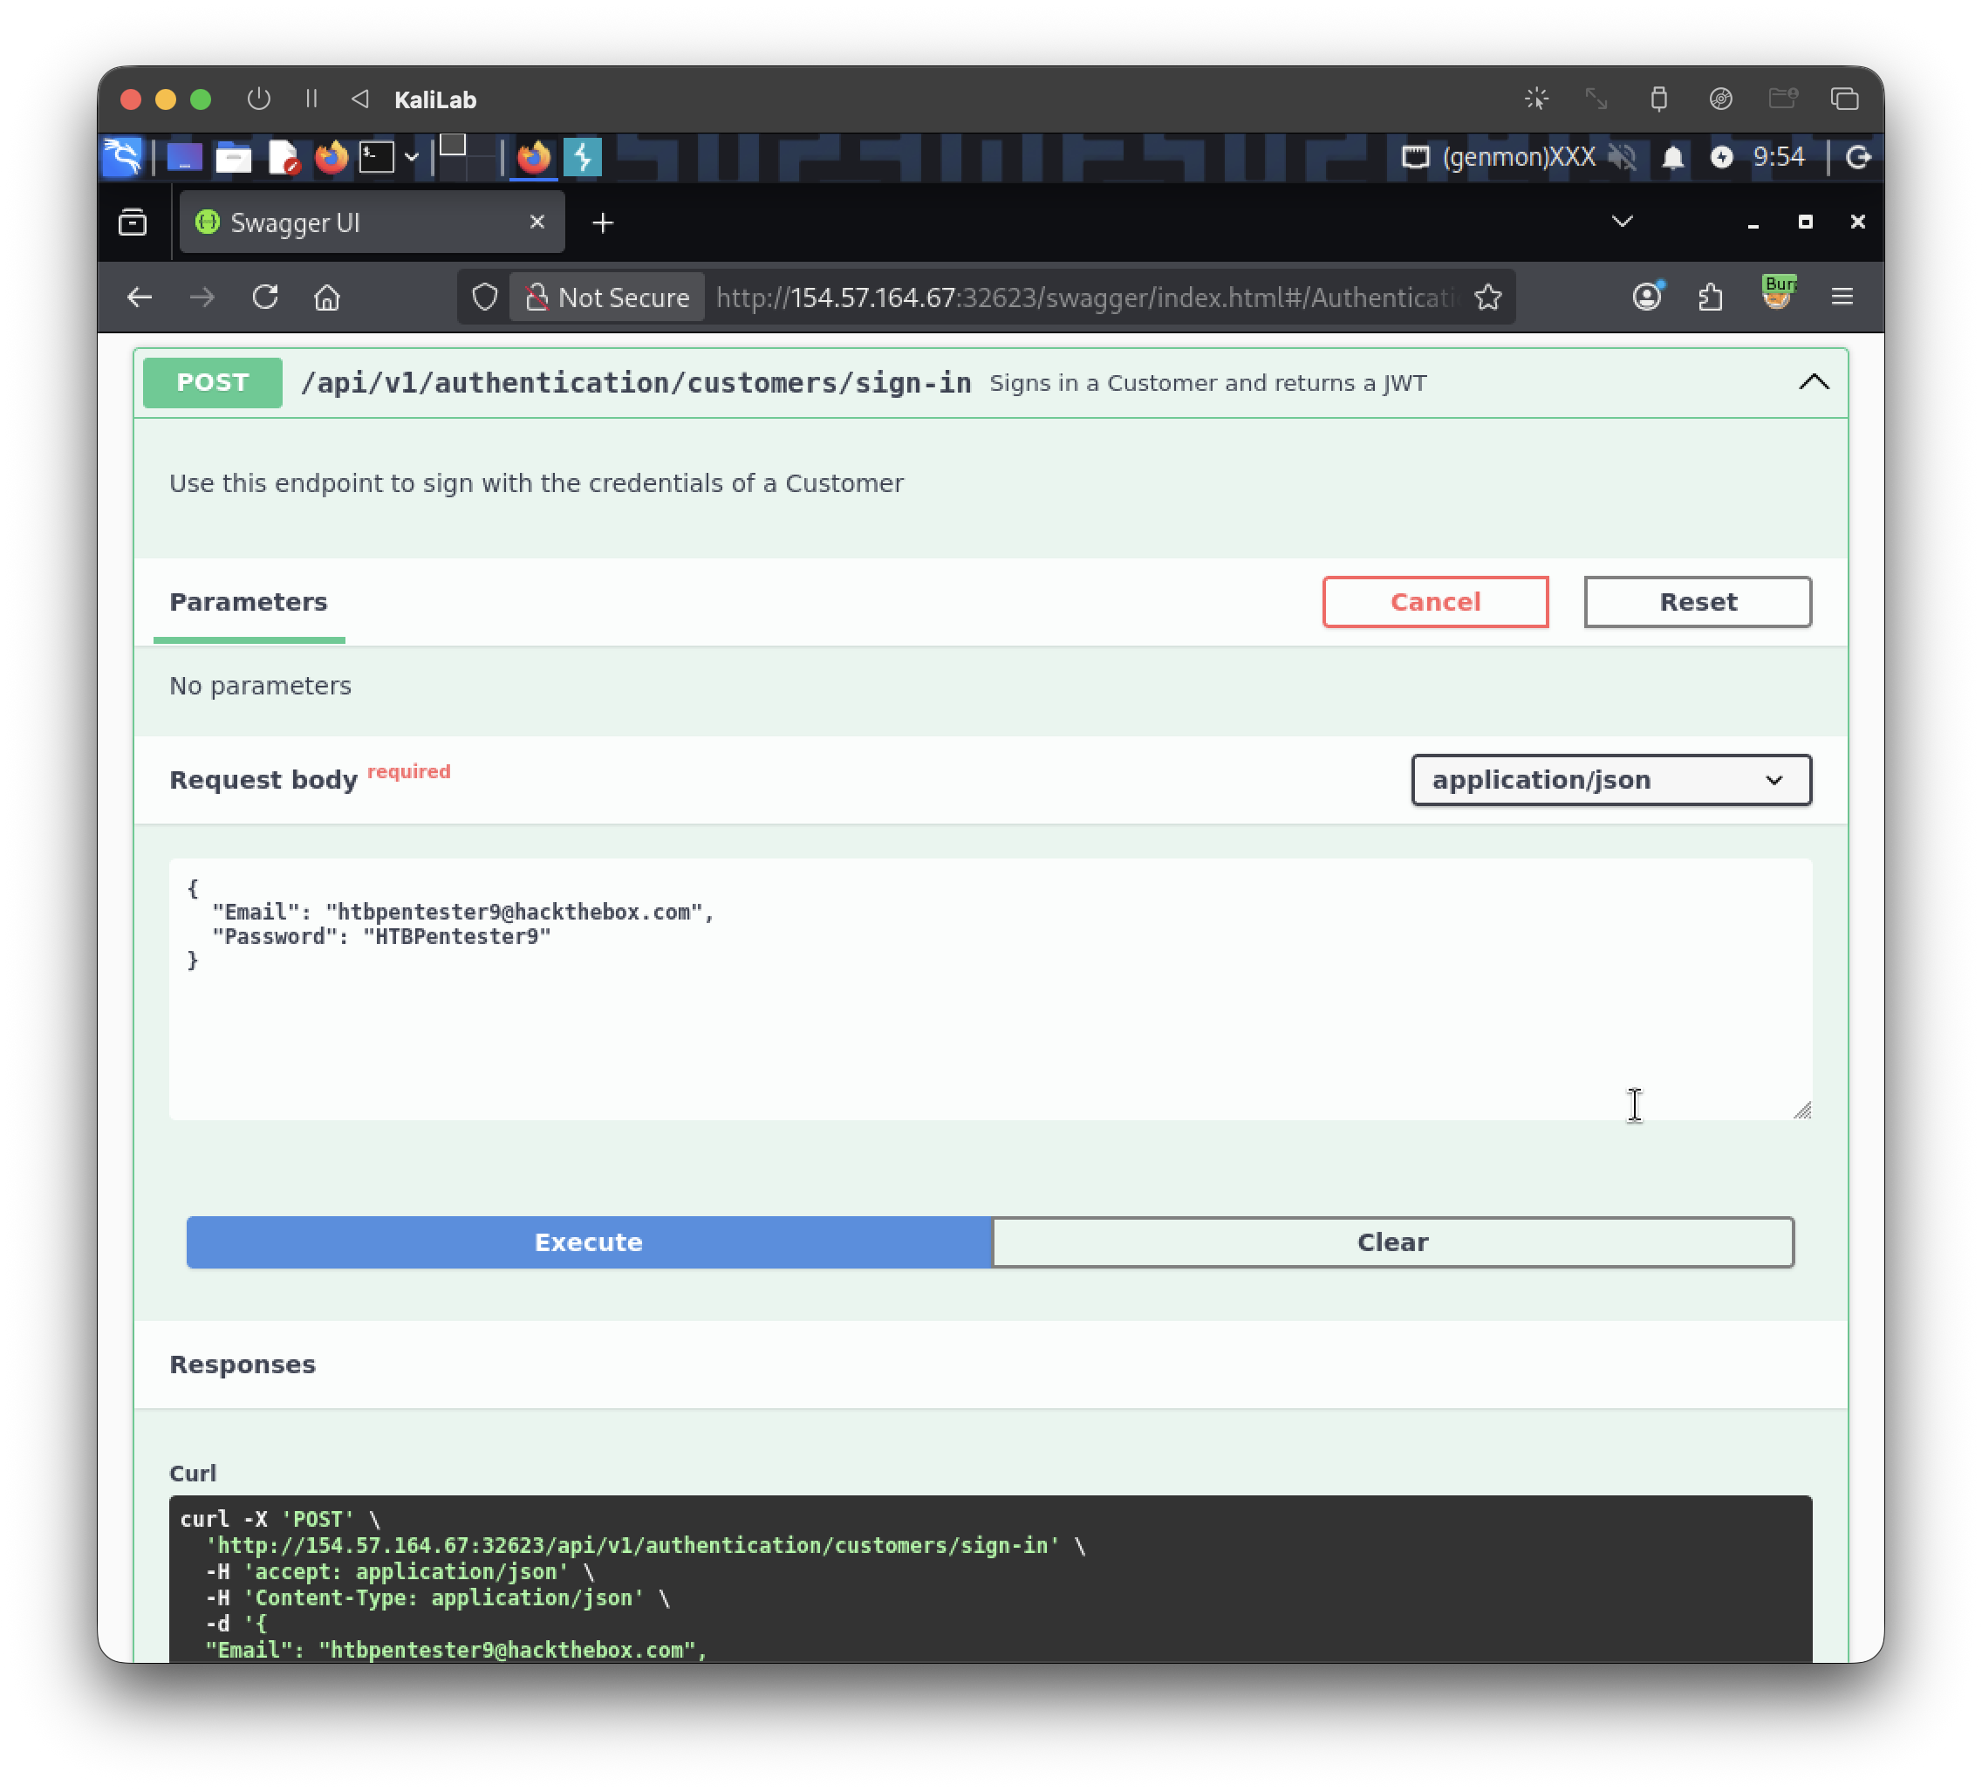Click the back triangle in the VM title bar
The width and height of the screenshot is (1982, 1792).
point(359,99)
